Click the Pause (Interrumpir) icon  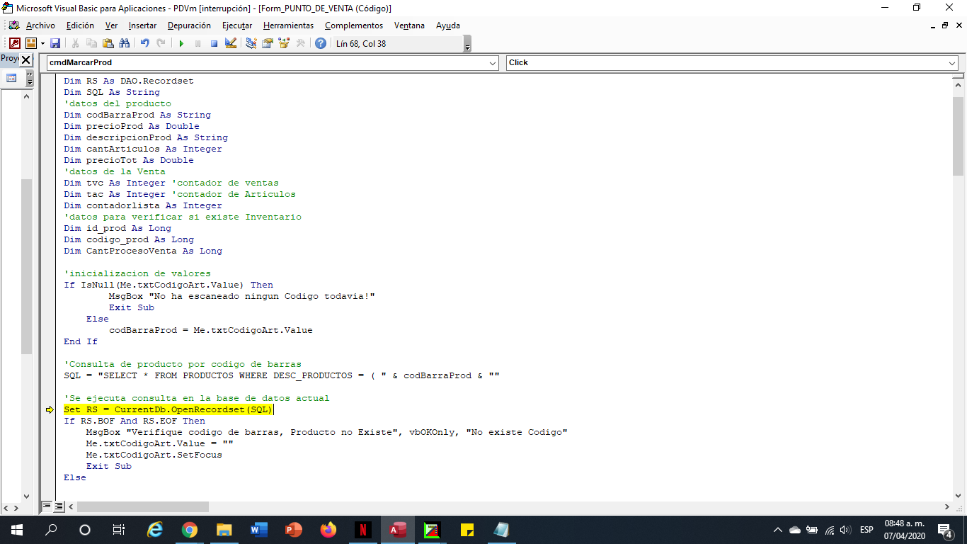tap(198, 43)
